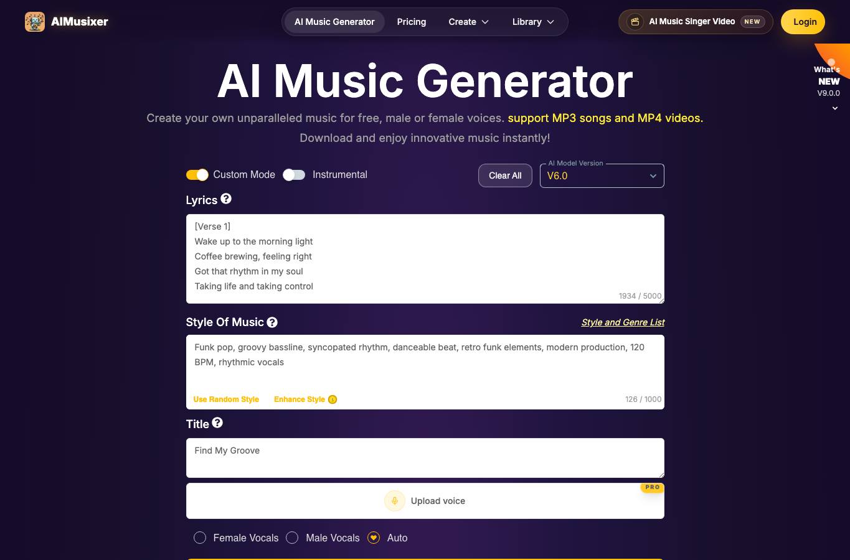Expand the What's NEW chevron arrow

coord(835,108)
